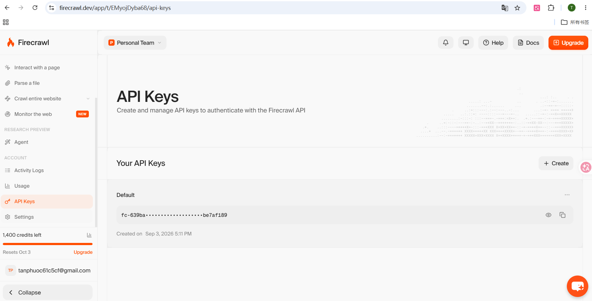This screenshot has height=301, width=592.
Task: Translate this page icon in address bar
Action: click(x=505, y=8)
